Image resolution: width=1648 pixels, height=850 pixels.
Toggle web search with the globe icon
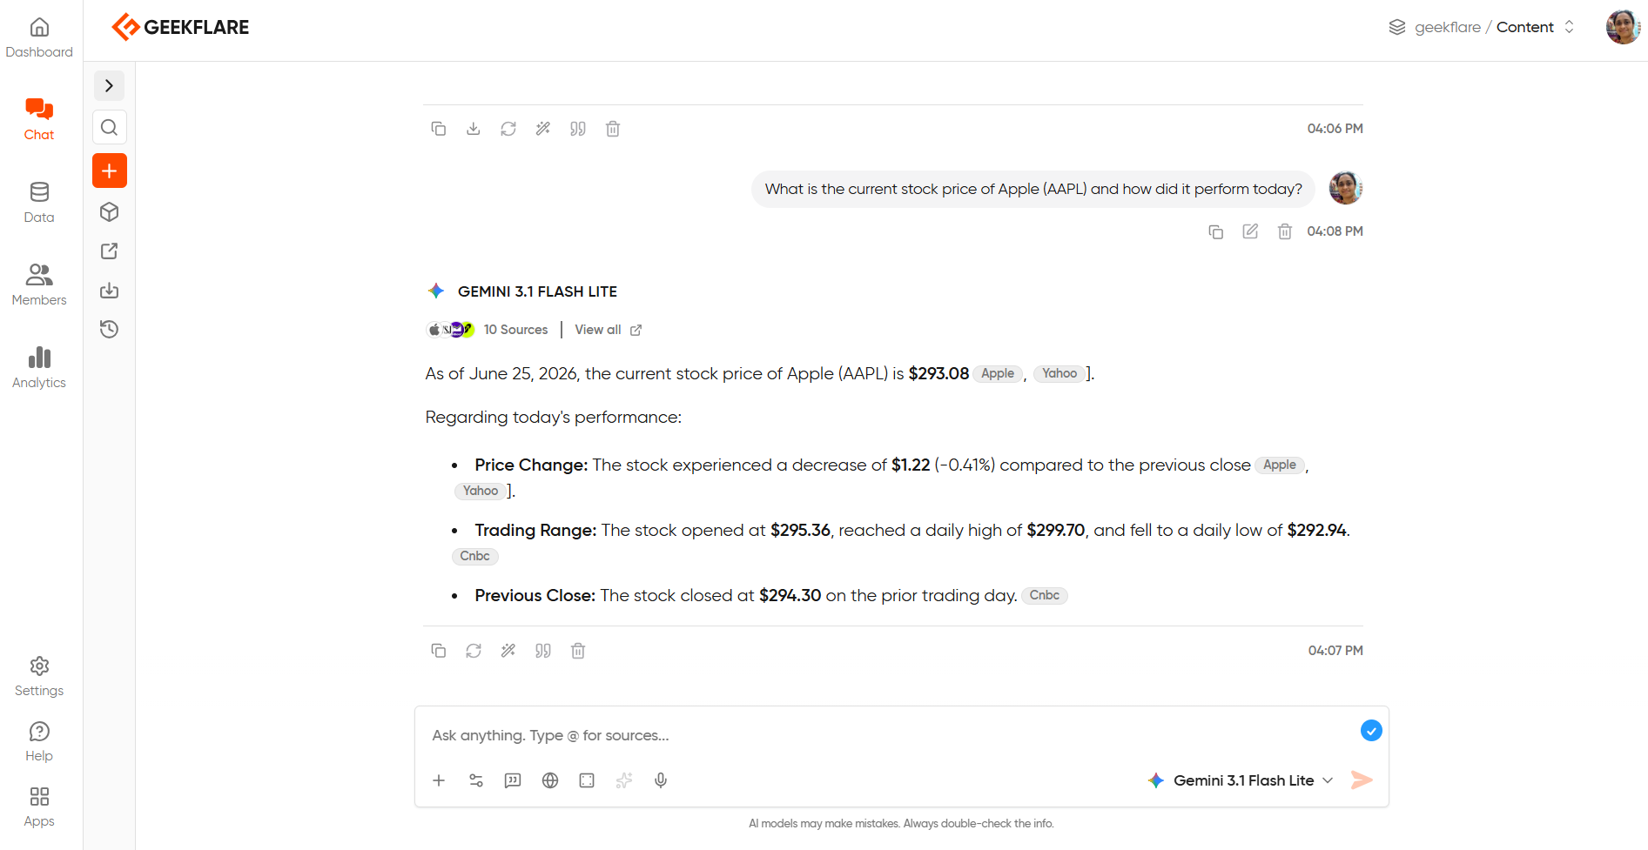550,780
